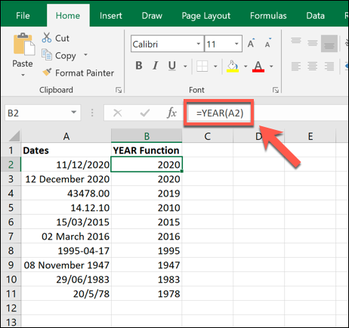The width and height of the screenshot is (349, 328).
Task: Cut selection with the scissors icon
Action: (47, 38)
